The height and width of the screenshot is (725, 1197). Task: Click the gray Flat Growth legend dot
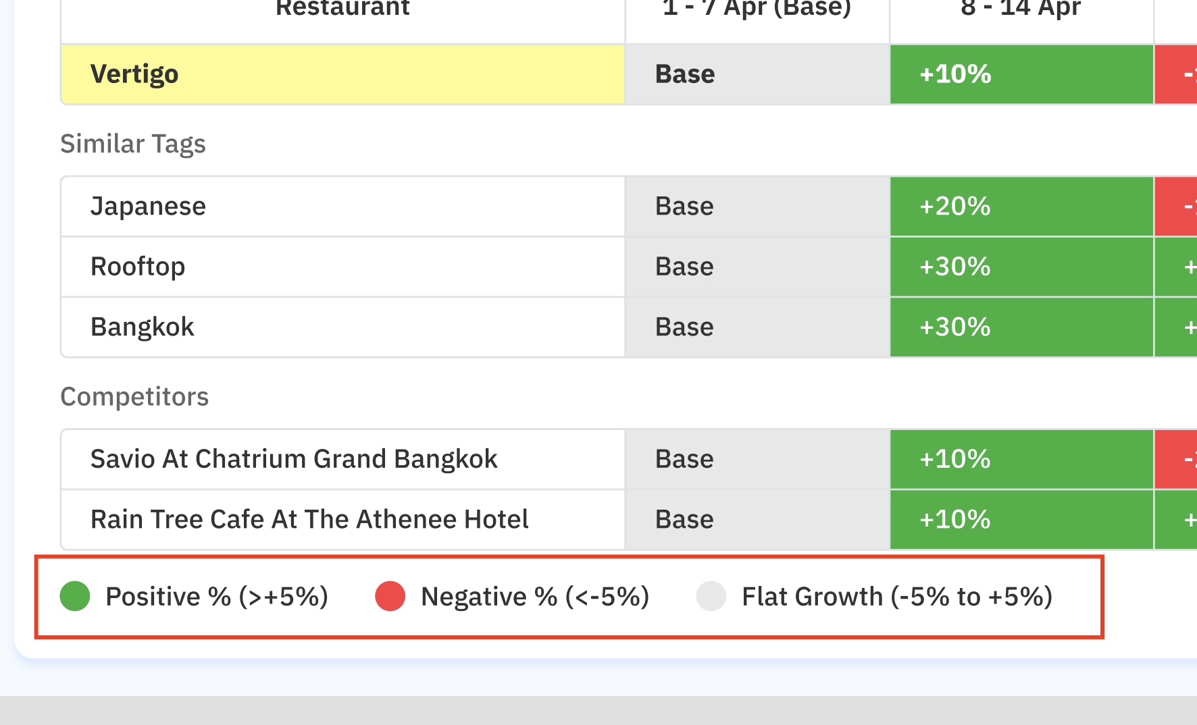[x=711, y=596]
